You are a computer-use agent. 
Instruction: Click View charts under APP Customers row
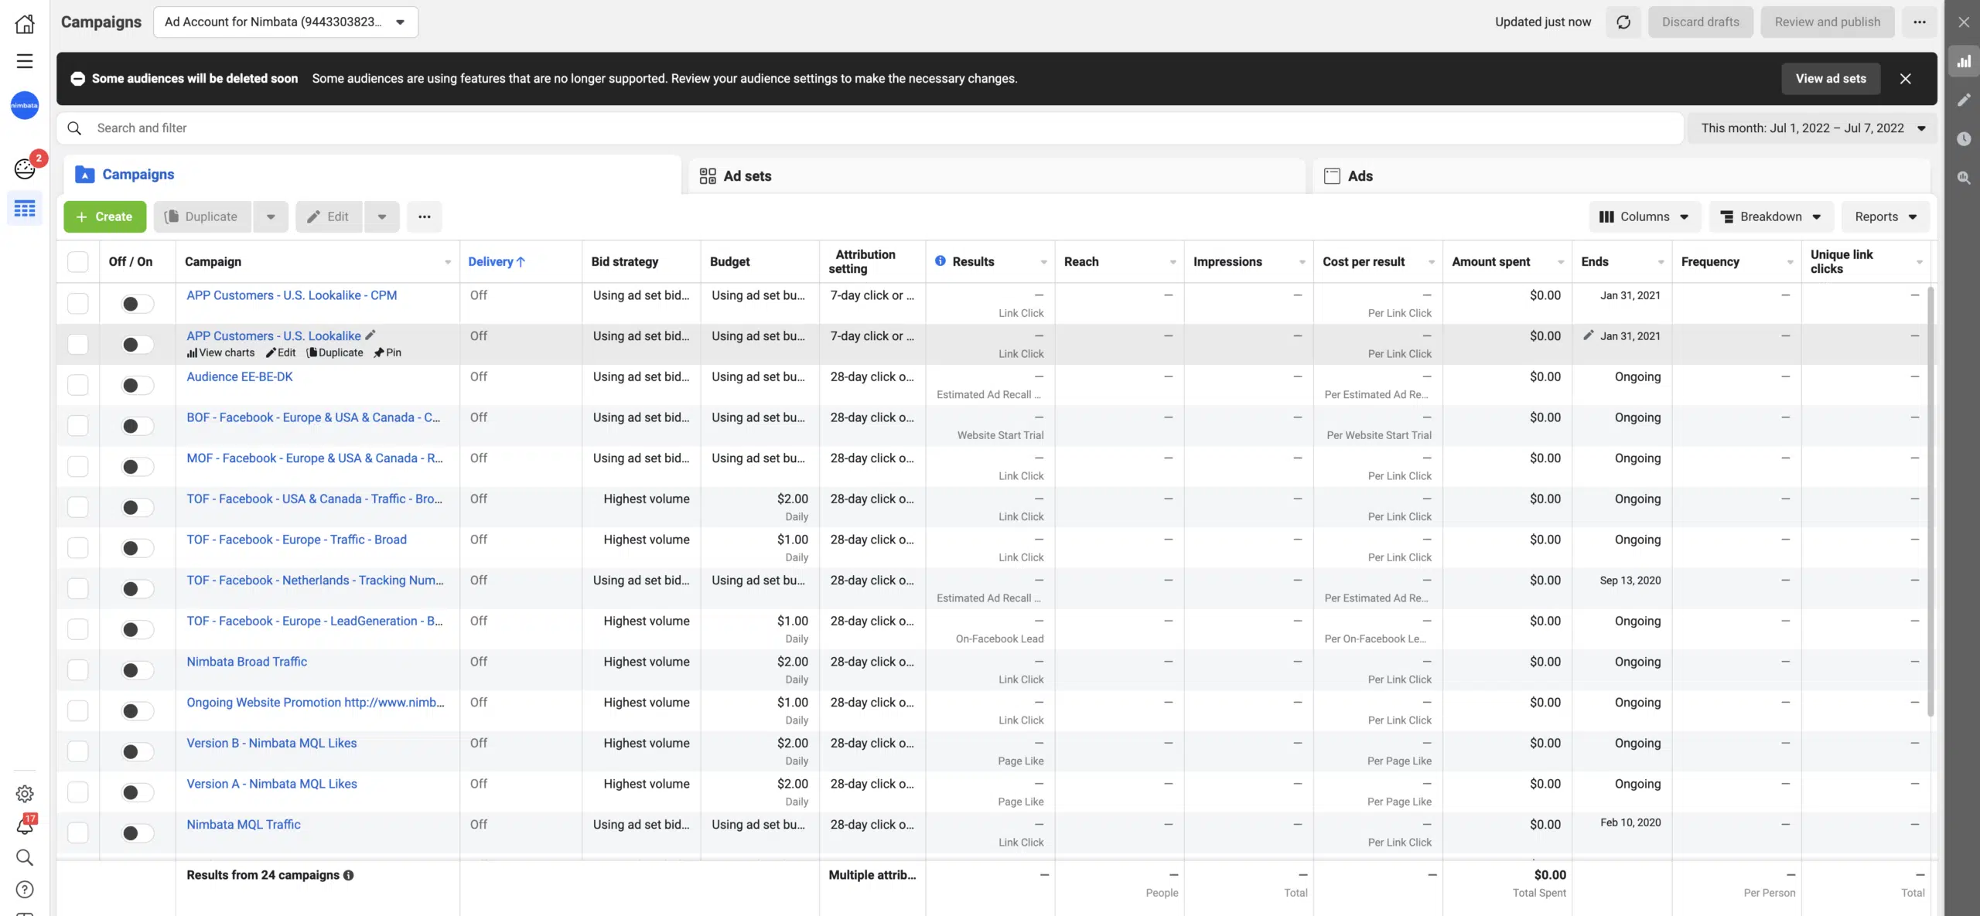tap(221, 352)
